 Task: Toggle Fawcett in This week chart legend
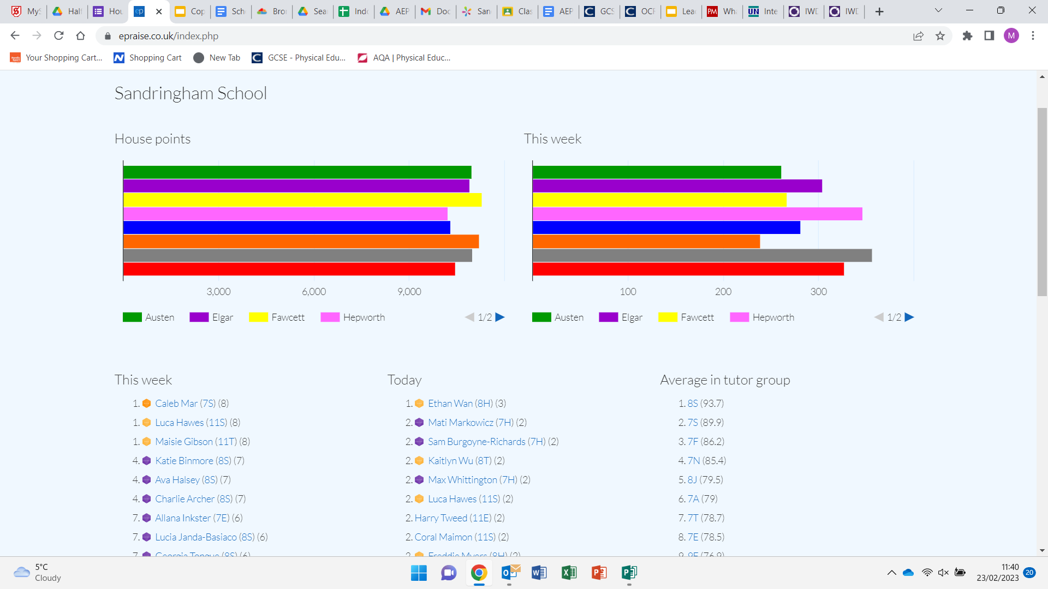686,317
